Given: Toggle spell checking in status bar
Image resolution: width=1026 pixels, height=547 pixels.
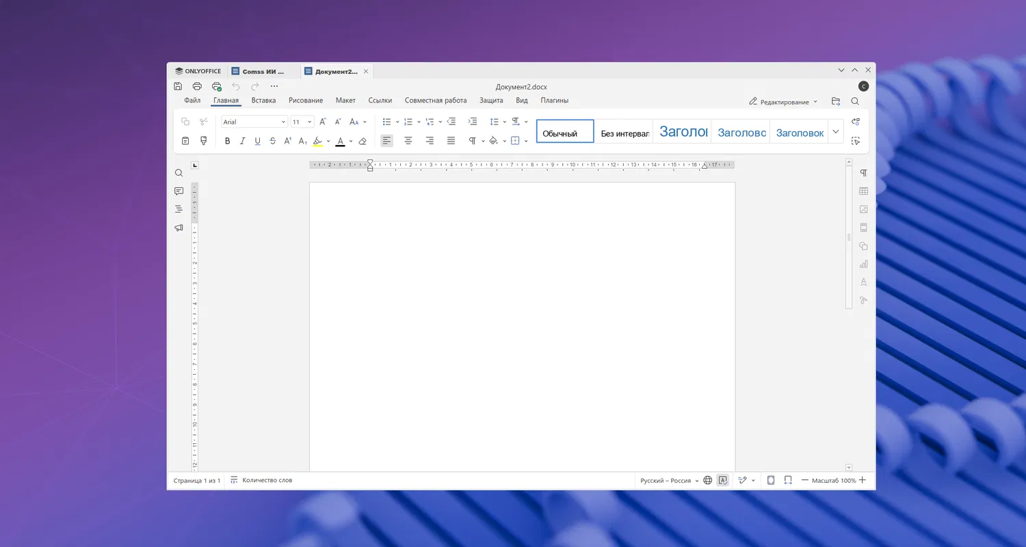Looking at the screenshot, I should (723, 481).
